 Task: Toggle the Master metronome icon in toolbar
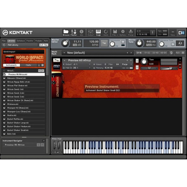click(74, 33)
